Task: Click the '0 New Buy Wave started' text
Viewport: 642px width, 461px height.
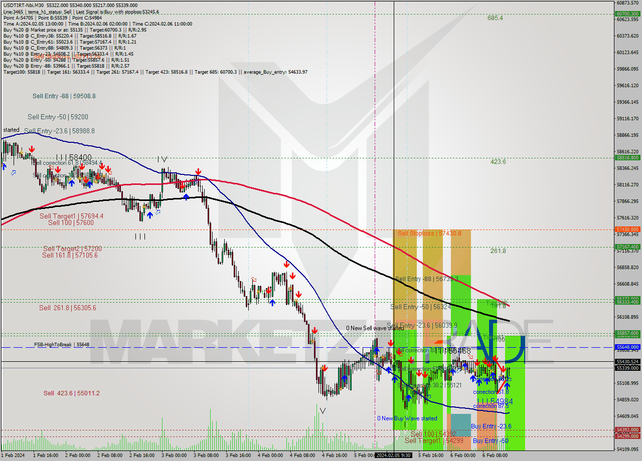Action: coord(407,418)
